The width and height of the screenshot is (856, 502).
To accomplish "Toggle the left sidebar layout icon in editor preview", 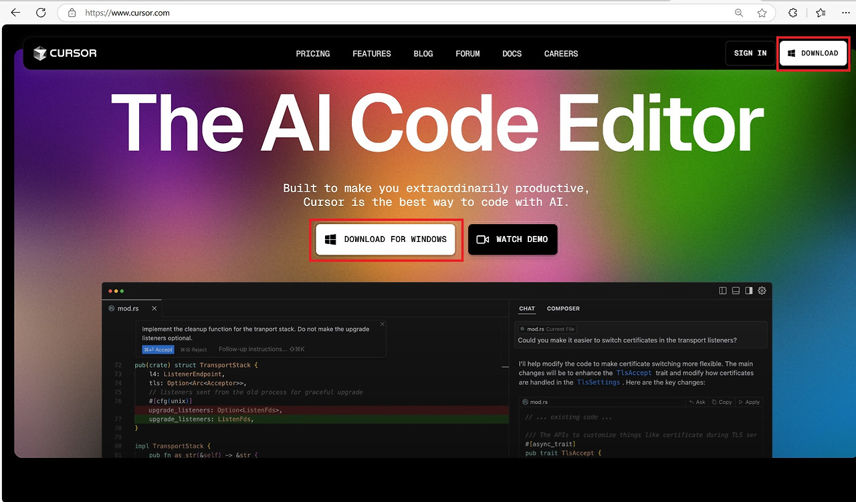I will (723, 291).
